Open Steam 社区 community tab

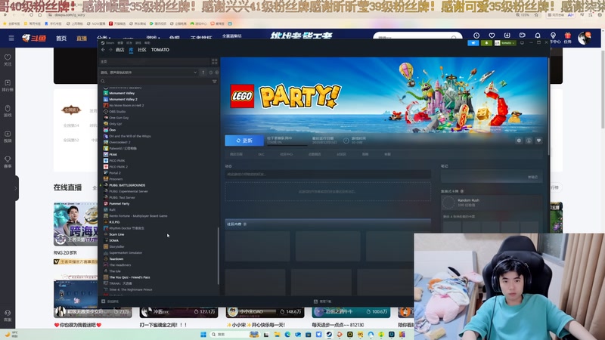coord(142,50)
